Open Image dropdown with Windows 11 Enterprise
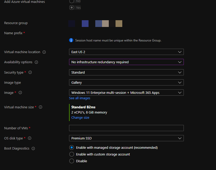 tap(126, 93)
